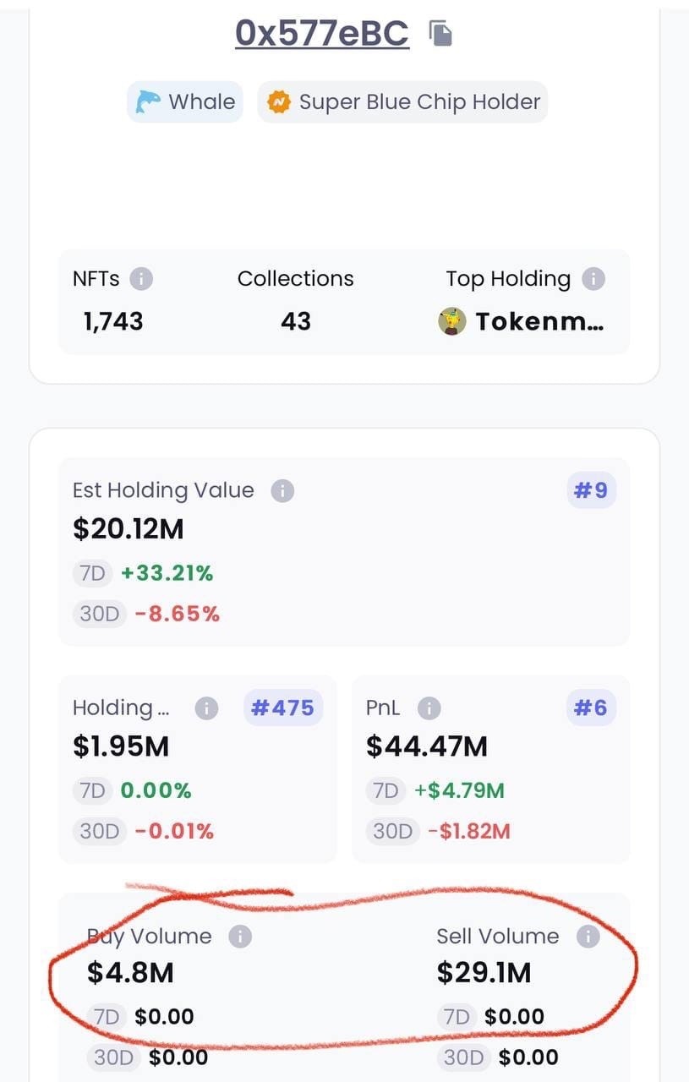Click the dolphin icon in Whale badge
The width and height of the screenshot is (689, 1082).
click(x=148, y=102)
